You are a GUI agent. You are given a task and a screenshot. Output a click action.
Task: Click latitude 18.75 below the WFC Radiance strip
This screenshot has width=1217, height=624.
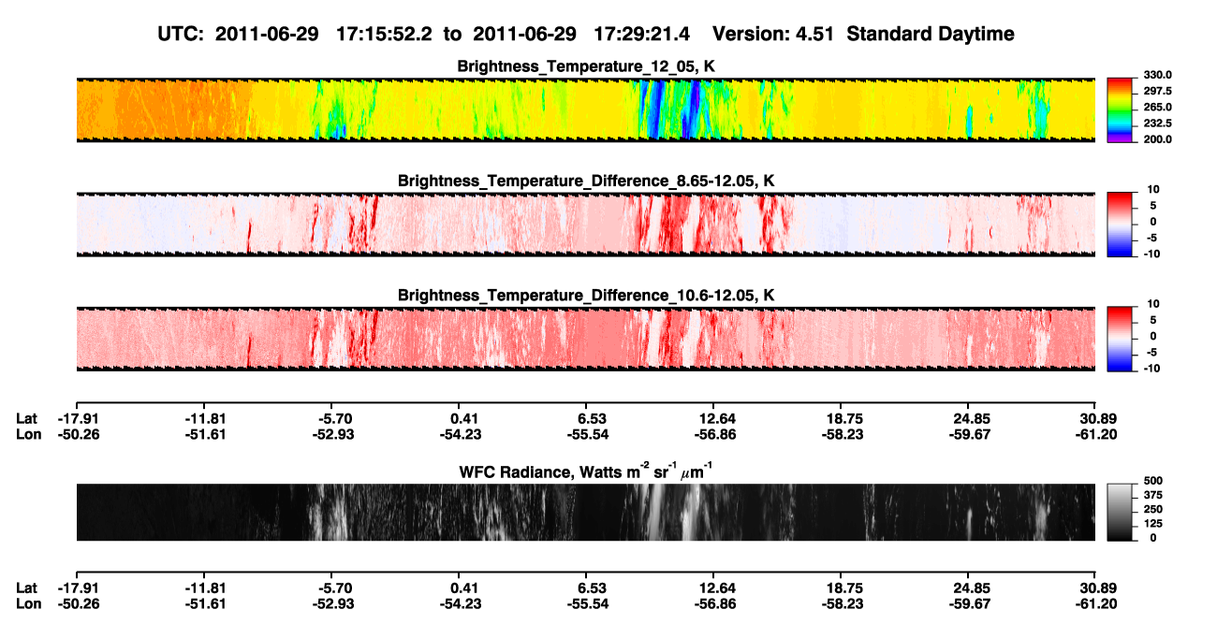(842, 588)
